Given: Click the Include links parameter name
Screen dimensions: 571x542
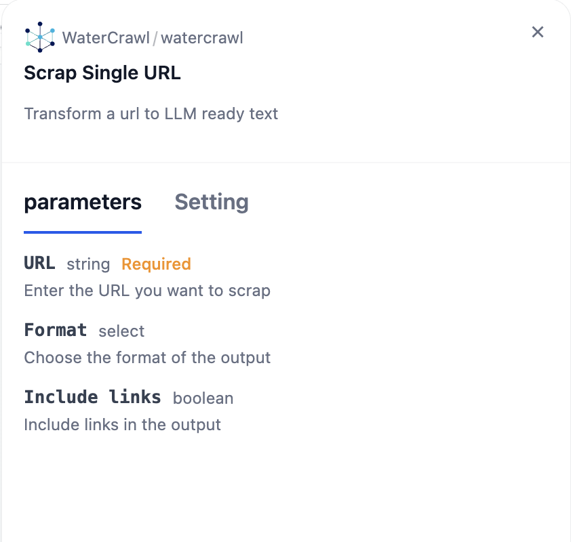Looking at the screenshot, I should tap(92, 397).
